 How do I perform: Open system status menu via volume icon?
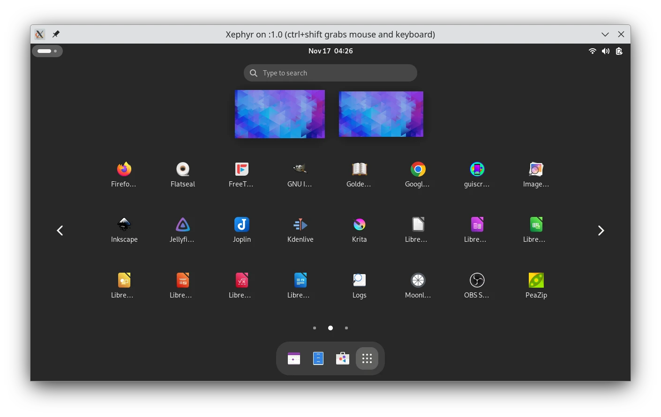click(x=606, y=51)
